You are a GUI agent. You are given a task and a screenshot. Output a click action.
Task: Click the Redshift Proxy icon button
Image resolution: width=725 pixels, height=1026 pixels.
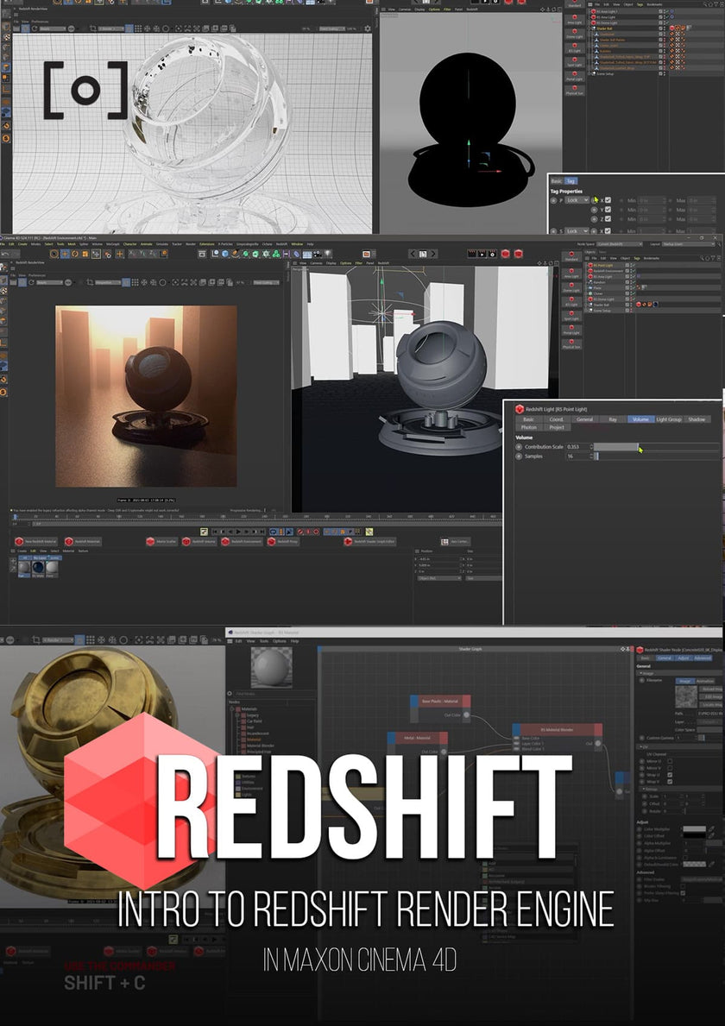click(283, 542)
